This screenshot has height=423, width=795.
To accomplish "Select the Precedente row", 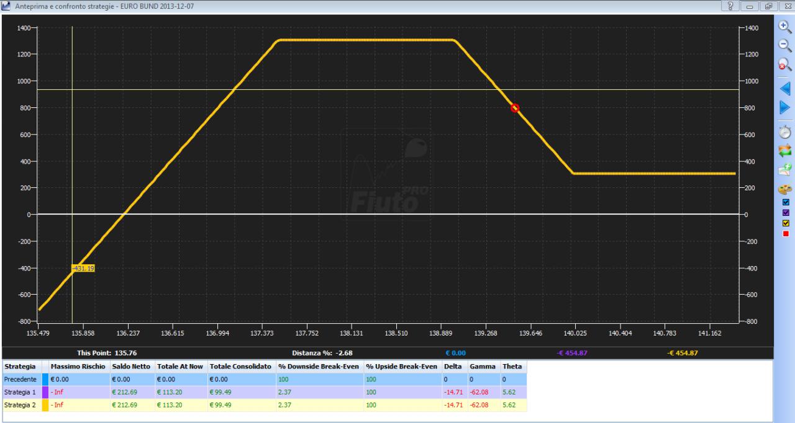I will click(x=265, y=379).
